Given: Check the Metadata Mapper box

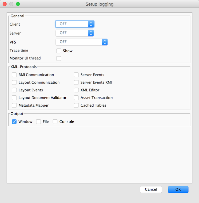Looking at the screenshot, I should click(x=14, y=105).
